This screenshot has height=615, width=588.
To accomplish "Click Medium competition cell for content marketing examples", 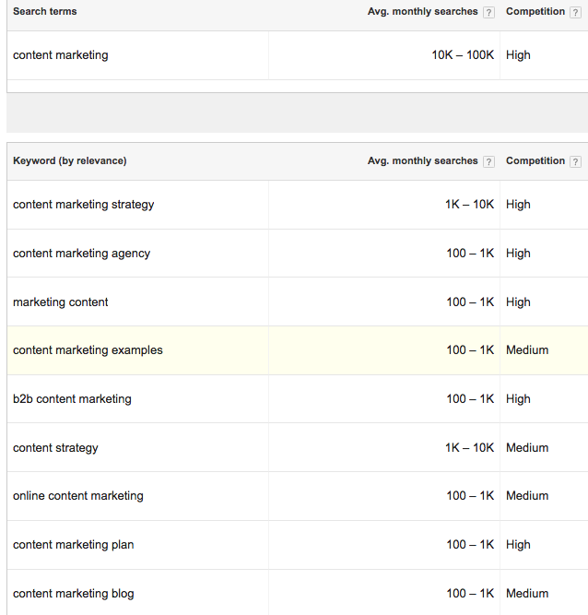I will (527, 350).
